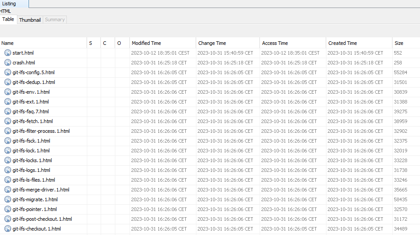Click the web icon for git-lfs-dedup.1.html
The height and width of the screenshot is (235, 420).
click(8, 82)
